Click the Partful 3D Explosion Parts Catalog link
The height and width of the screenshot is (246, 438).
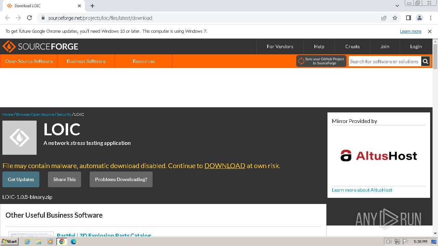104,235
